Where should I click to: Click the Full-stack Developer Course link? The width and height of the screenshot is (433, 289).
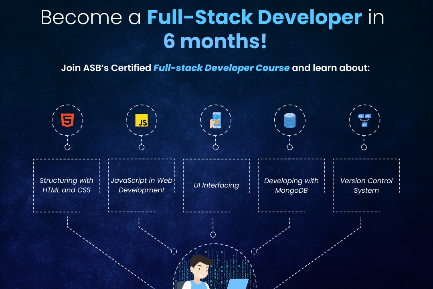[x=222, y=68]
